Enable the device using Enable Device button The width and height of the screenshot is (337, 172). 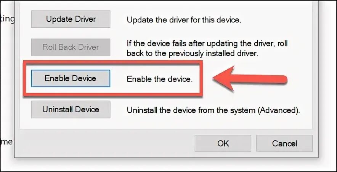click(71, 78)
